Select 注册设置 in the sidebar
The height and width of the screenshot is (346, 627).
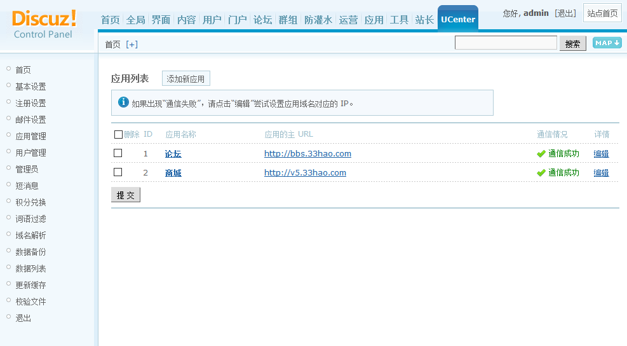pyautogui.click(x=30, y=103)
